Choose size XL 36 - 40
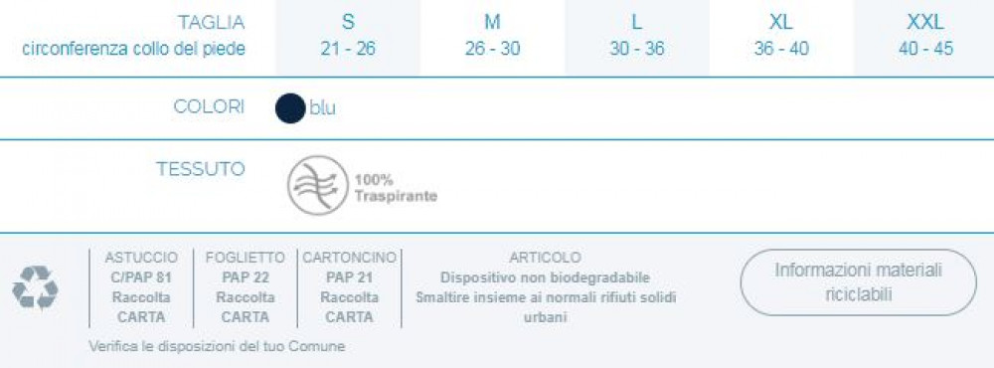This screenshot has width=994, height=368. tap(781, 38)
